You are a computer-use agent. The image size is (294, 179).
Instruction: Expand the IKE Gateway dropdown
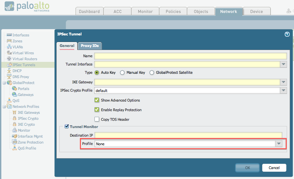click(x=283, y=82)
